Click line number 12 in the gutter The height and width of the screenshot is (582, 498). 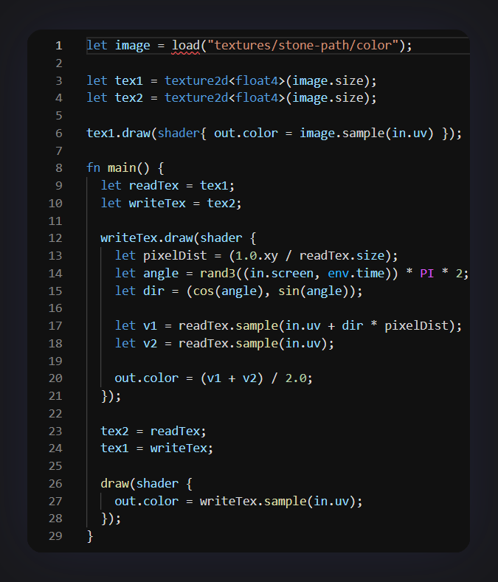pyautogui.click(x=55, y=238)
